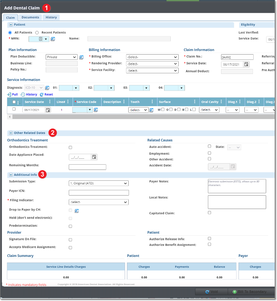Select the Recent Patients radio button
The image size is (277, 301).
37,33
